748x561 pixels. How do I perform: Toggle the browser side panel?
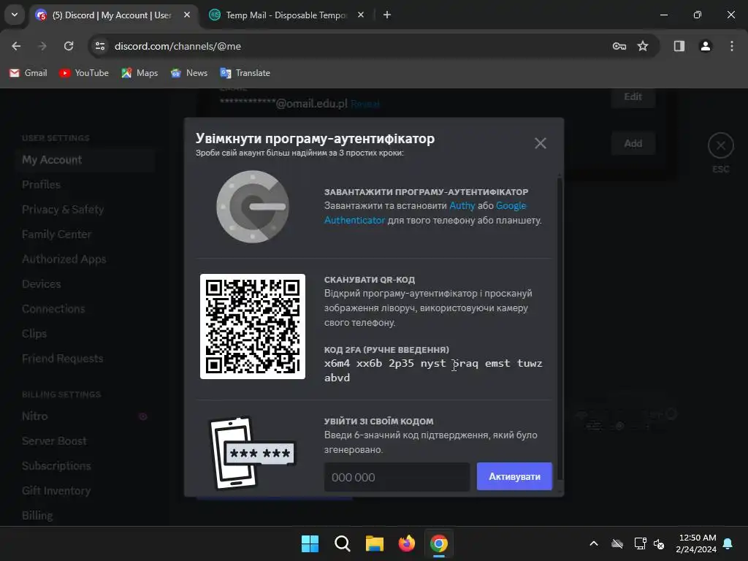679,46
